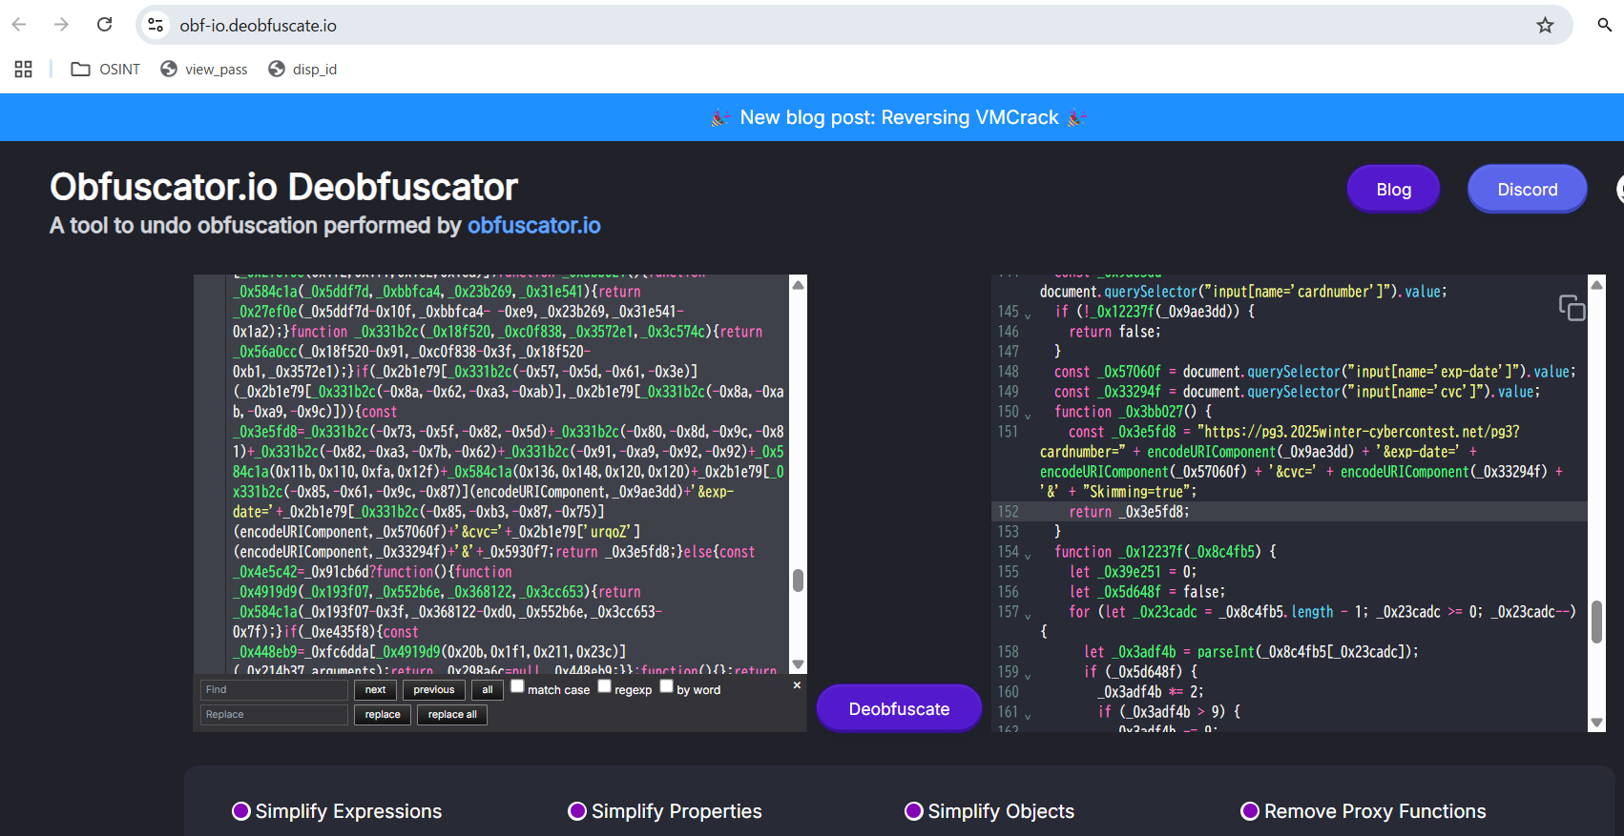Bookmark this page with the star icon
Viewport: 1624px width, 836px height.
[1545, 25]
